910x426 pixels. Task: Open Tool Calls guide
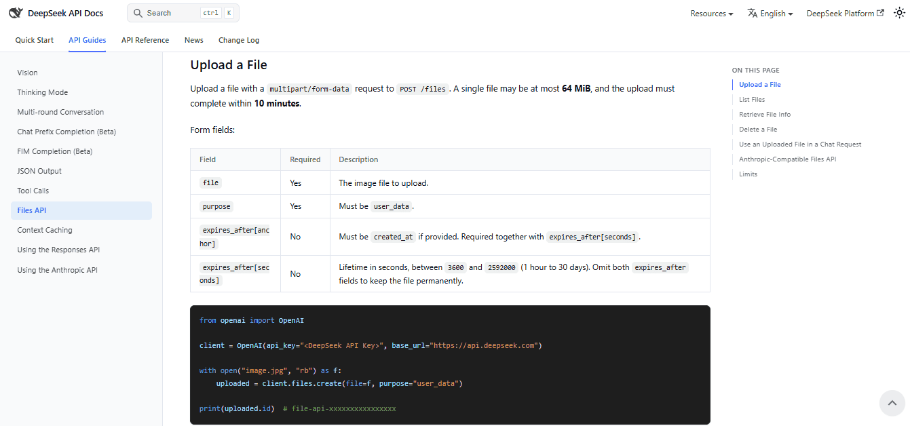pyautogui.click(x=81, y=191)
